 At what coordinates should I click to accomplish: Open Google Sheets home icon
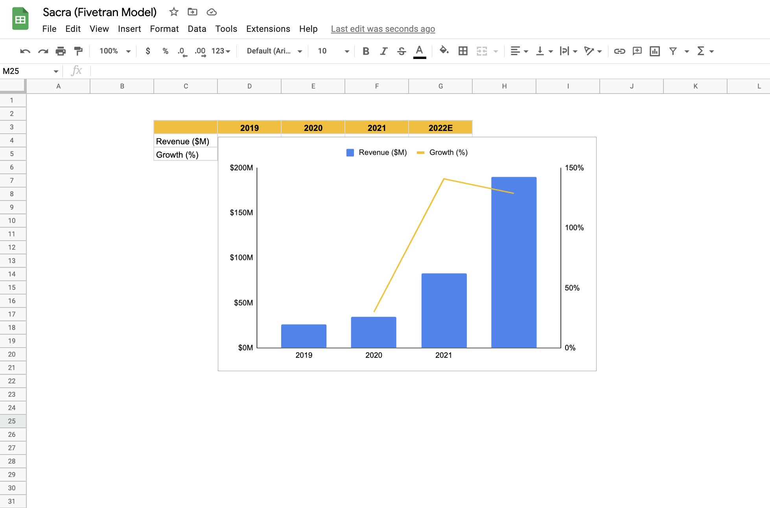(20, 18)
